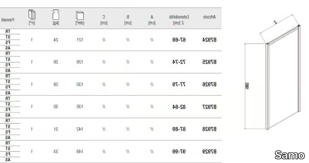
Task: Select article B7926 in the table
Action: pos(209,85)
